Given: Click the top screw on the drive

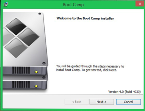Looking at the screenshot, I should click(x=40, y=14).
